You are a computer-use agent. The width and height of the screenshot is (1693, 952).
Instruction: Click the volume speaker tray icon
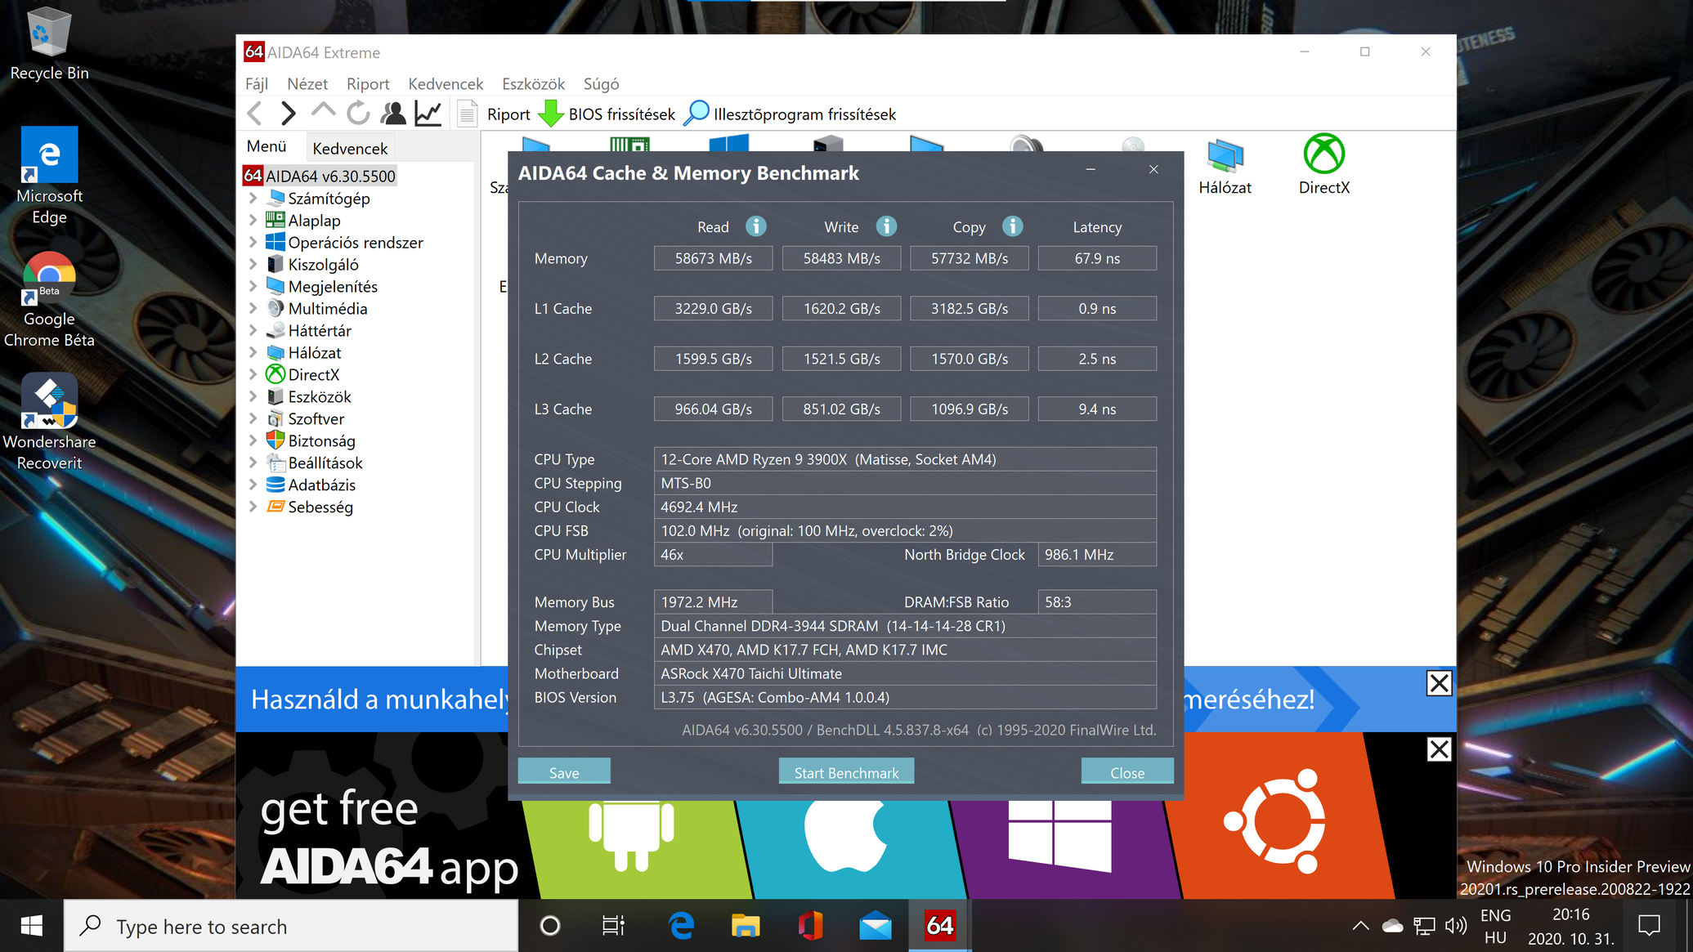click(1455, 926)
